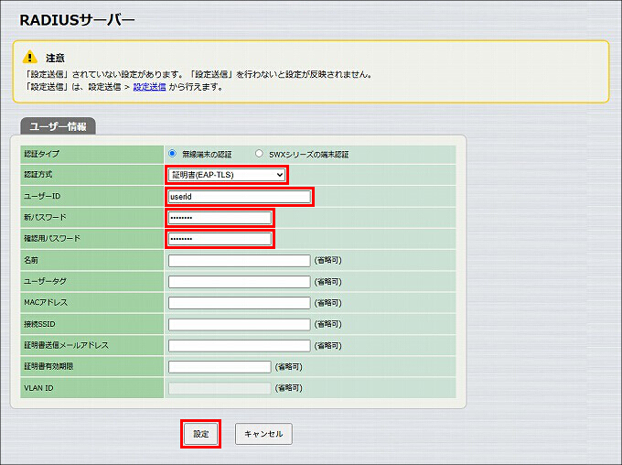Viewport: 622px width, 465px height.
Task: Click the MACアドレス row label
Action: pyautogui.click(x=46, y=303)
